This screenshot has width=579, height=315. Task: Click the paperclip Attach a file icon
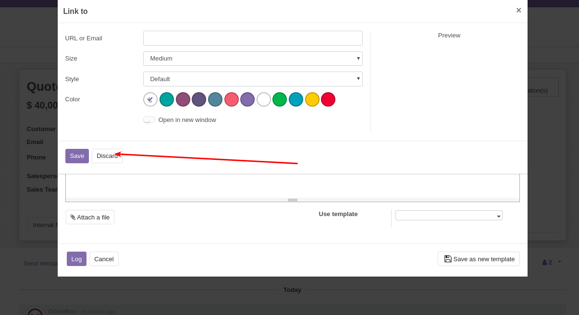[x=73, y=217]
